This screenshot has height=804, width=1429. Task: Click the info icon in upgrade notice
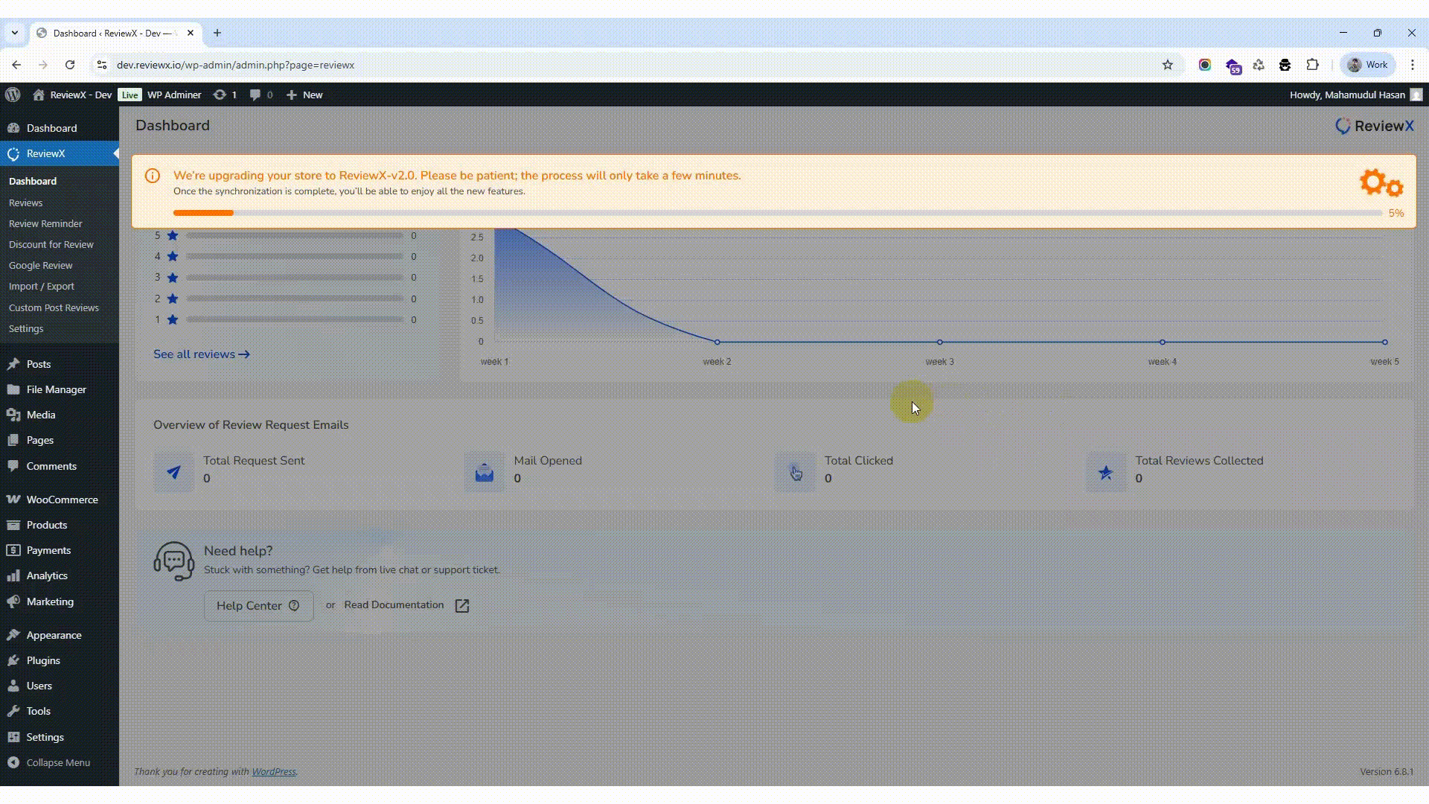coord(153,176)
